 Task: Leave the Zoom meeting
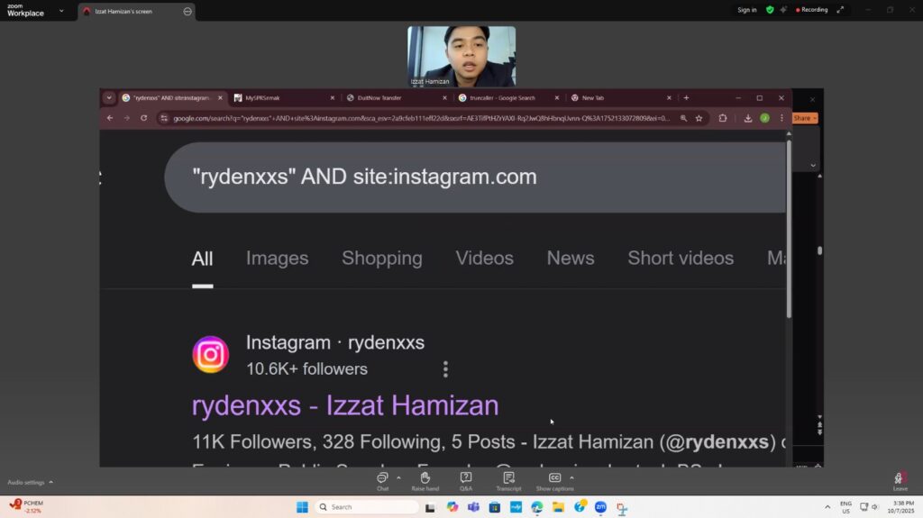900,481
